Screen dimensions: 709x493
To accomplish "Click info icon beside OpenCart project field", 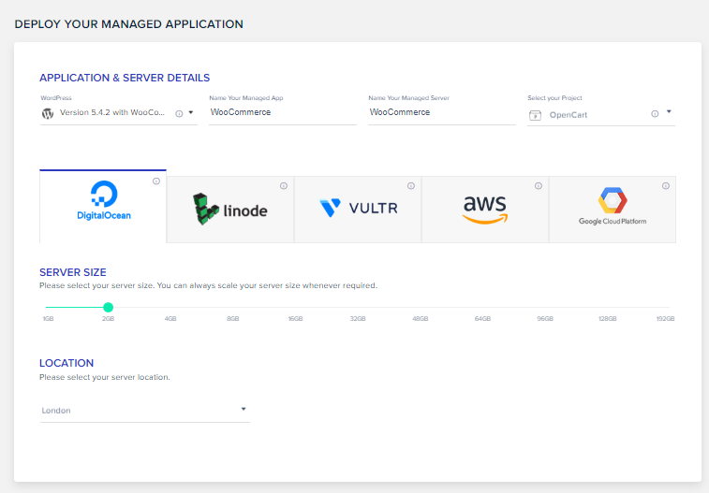I will pyautogui.click(x=655, y=113).
